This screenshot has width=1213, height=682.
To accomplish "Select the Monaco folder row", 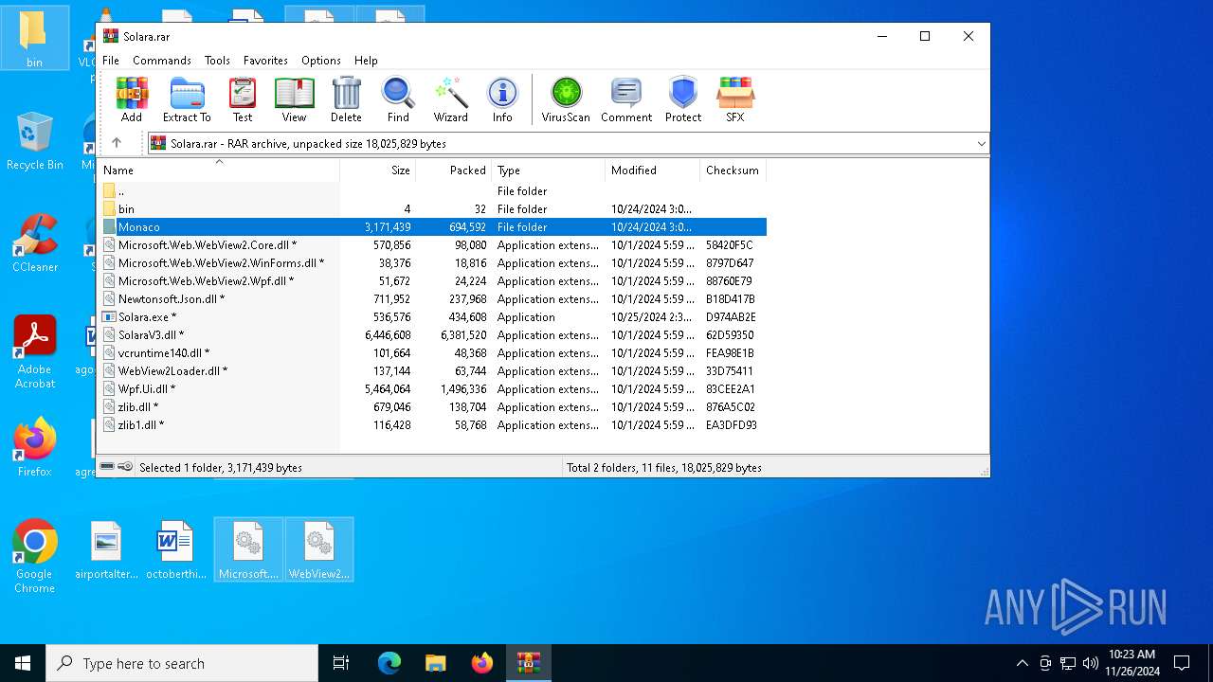I will pos(432,227).
